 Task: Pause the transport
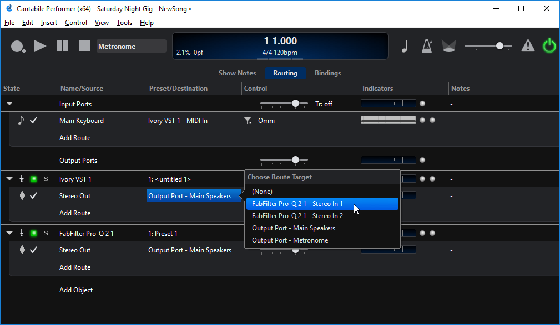coord(63,47)
